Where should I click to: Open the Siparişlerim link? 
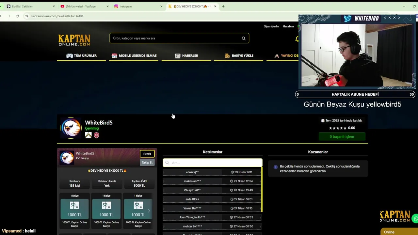coord(271,26)
